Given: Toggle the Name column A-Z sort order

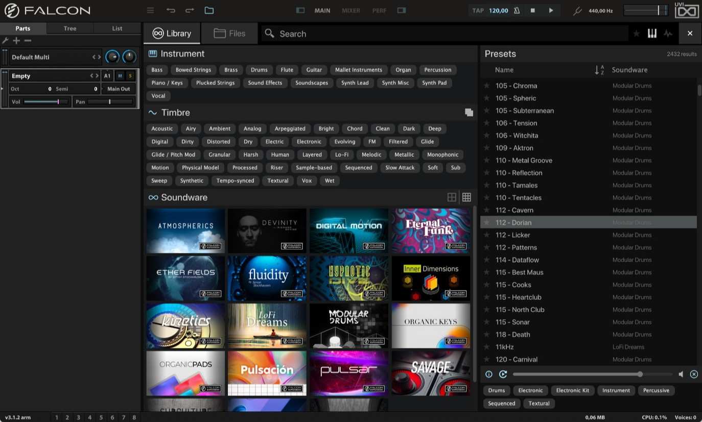Looking at the screenshot, I should (599, 70).
